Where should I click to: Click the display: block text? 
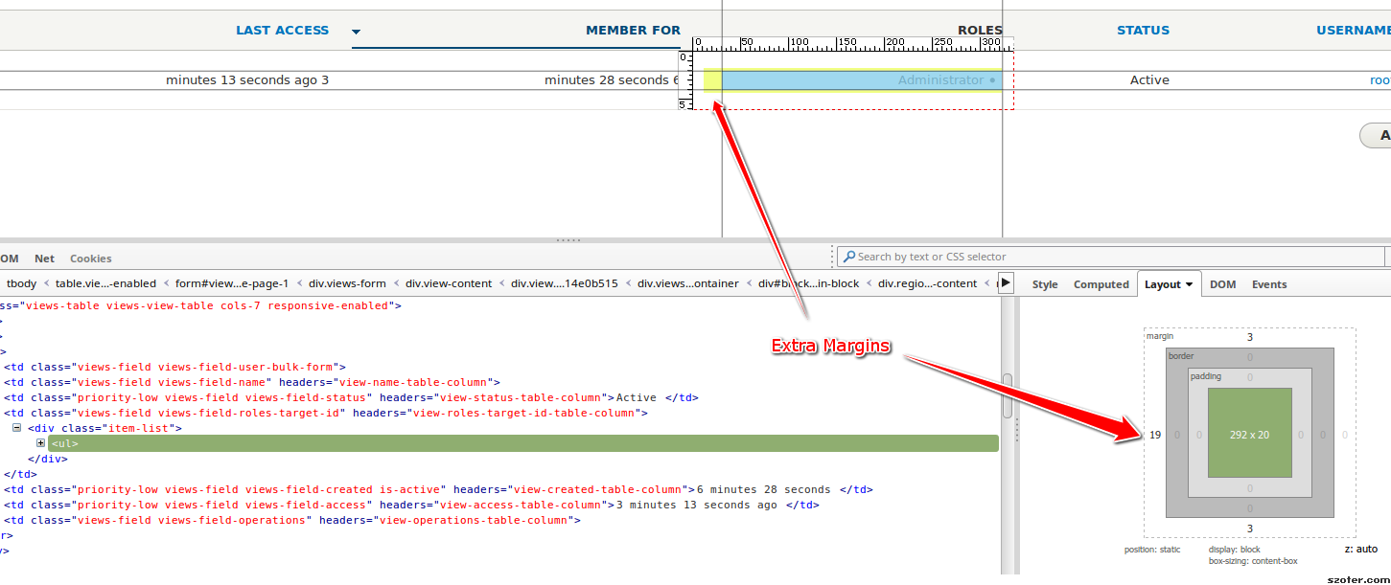coord(1235,550)
